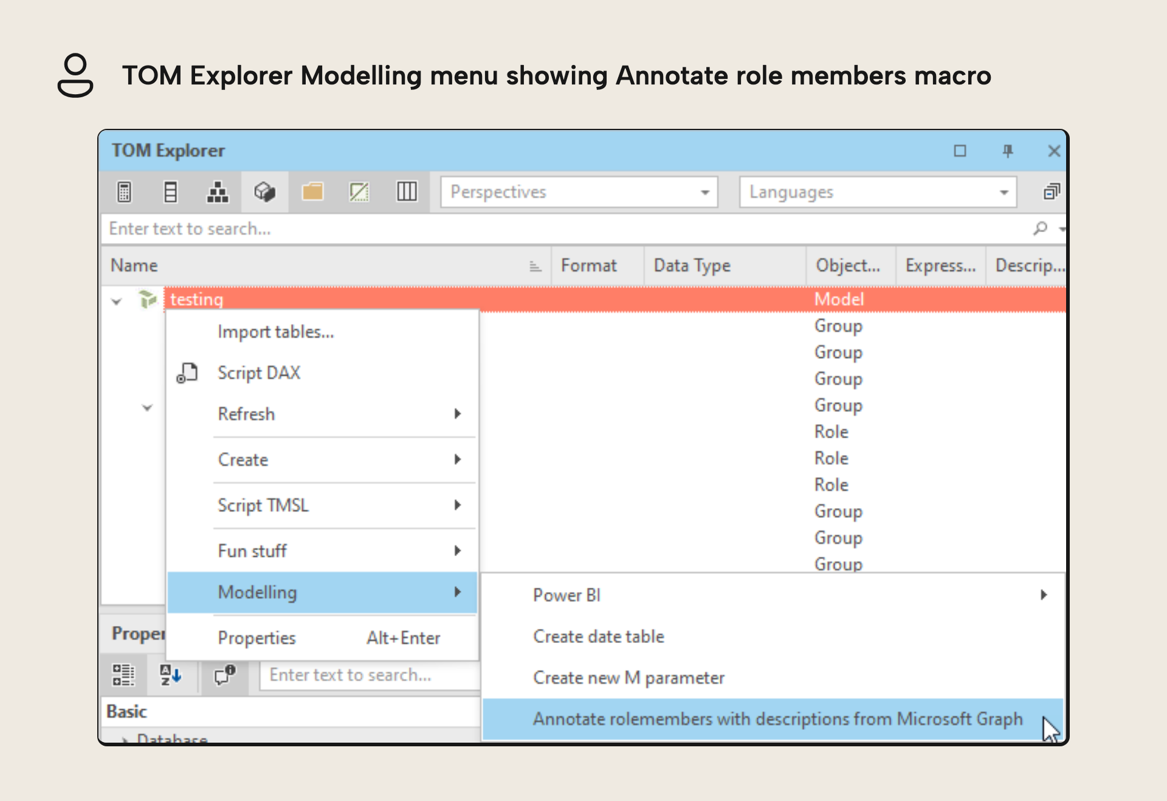Image resolution: width=1167 pixels, height=801 pixels.
Task: Click the Power BI submenu arrow
Action: 1044,595
